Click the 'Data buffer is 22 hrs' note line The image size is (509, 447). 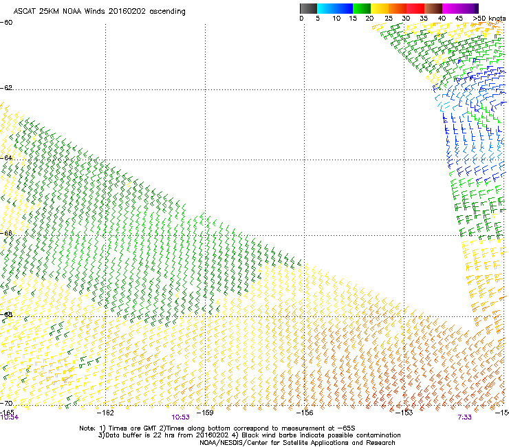pyautogui.click(x=249, y=435)
